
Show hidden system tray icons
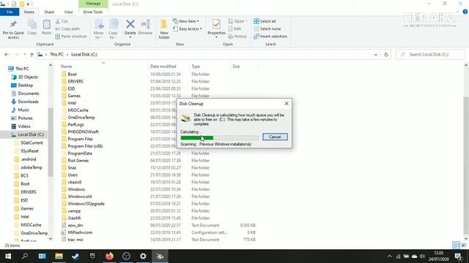389,256
